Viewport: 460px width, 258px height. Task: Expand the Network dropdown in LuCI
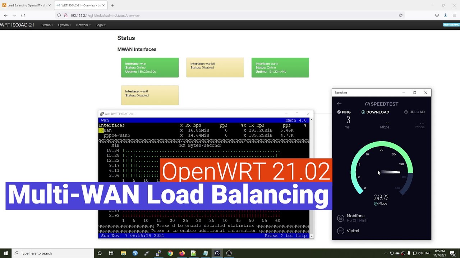point(83,25)
